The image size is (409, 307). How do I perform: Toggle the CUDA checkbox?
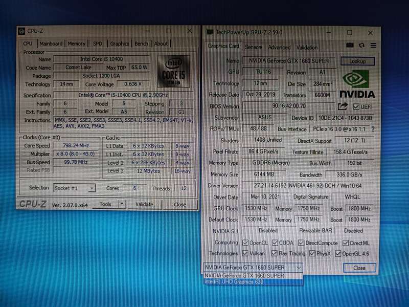pyautogui.click(x=275, y=243)
